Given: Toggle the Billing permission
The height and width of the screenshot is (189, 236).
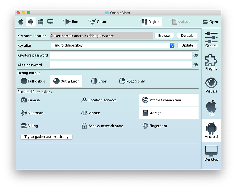Looking at the screenshot, I should click(x=29, y=126).
